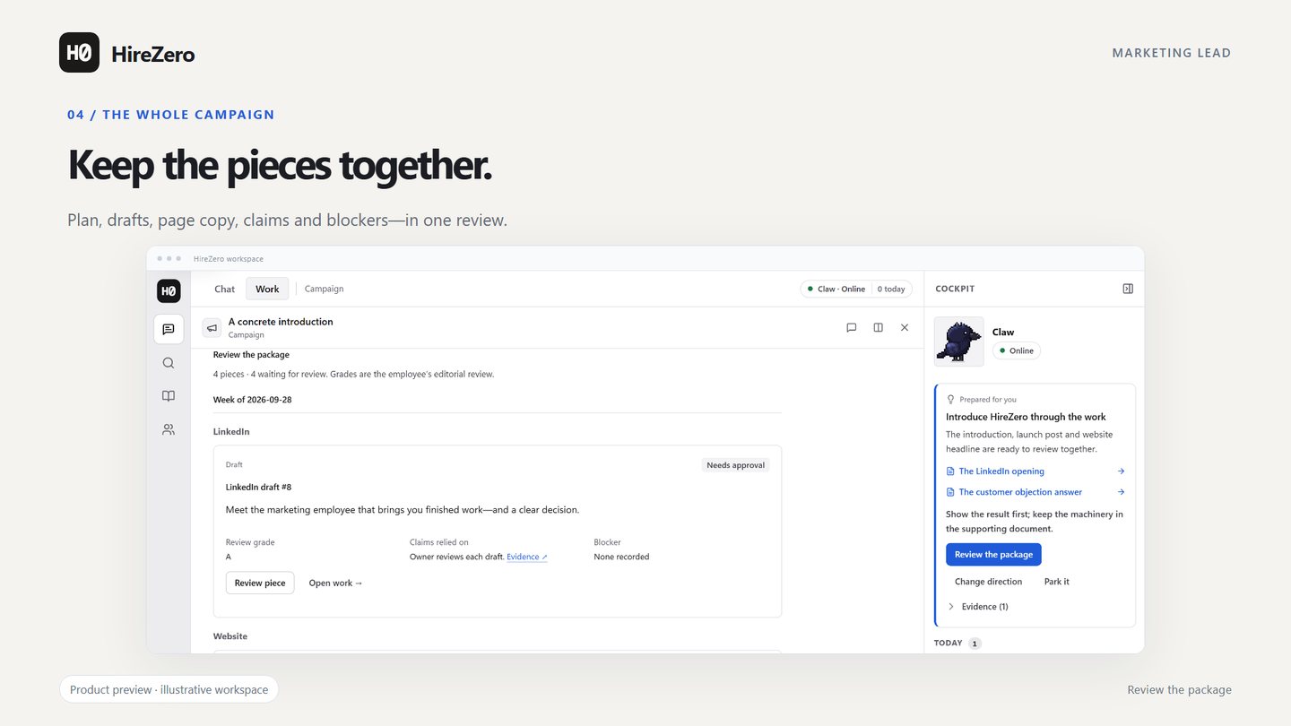Click the blue Review the package button
Viewport: 1291px width, 726px height.
[993, 555]
